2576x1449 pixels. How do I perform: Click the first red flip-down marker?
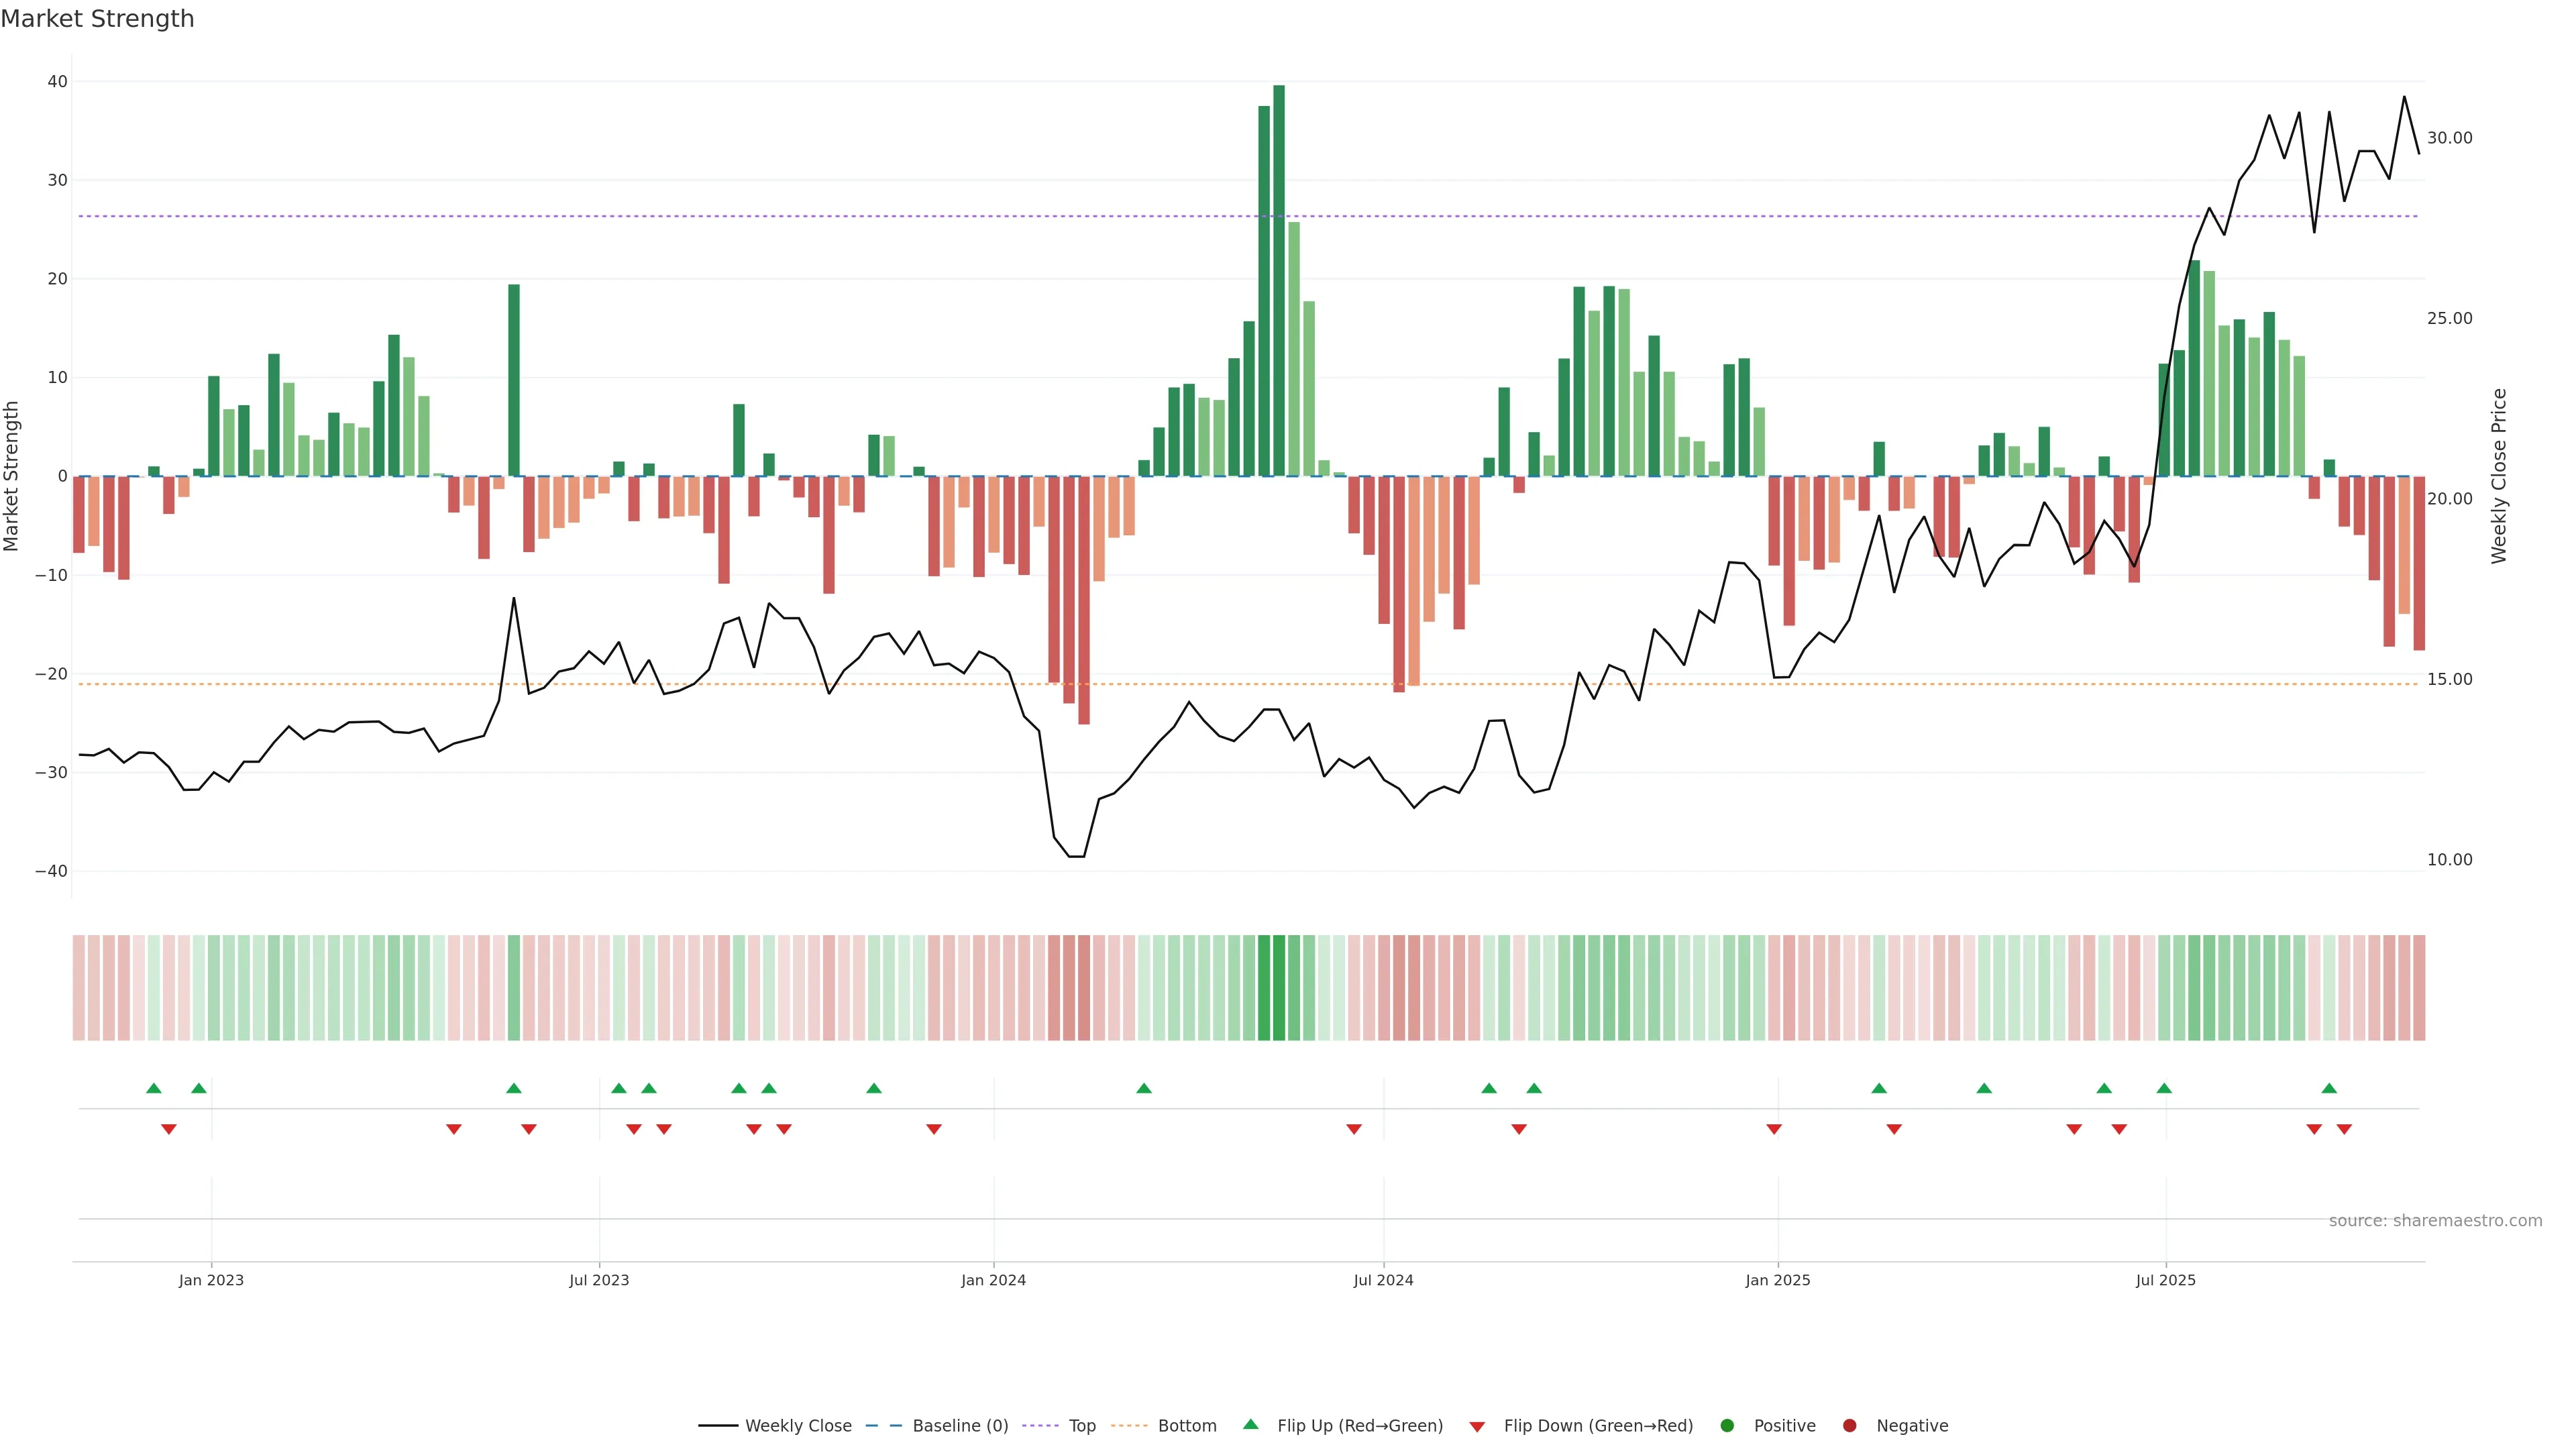(169, 1129)
